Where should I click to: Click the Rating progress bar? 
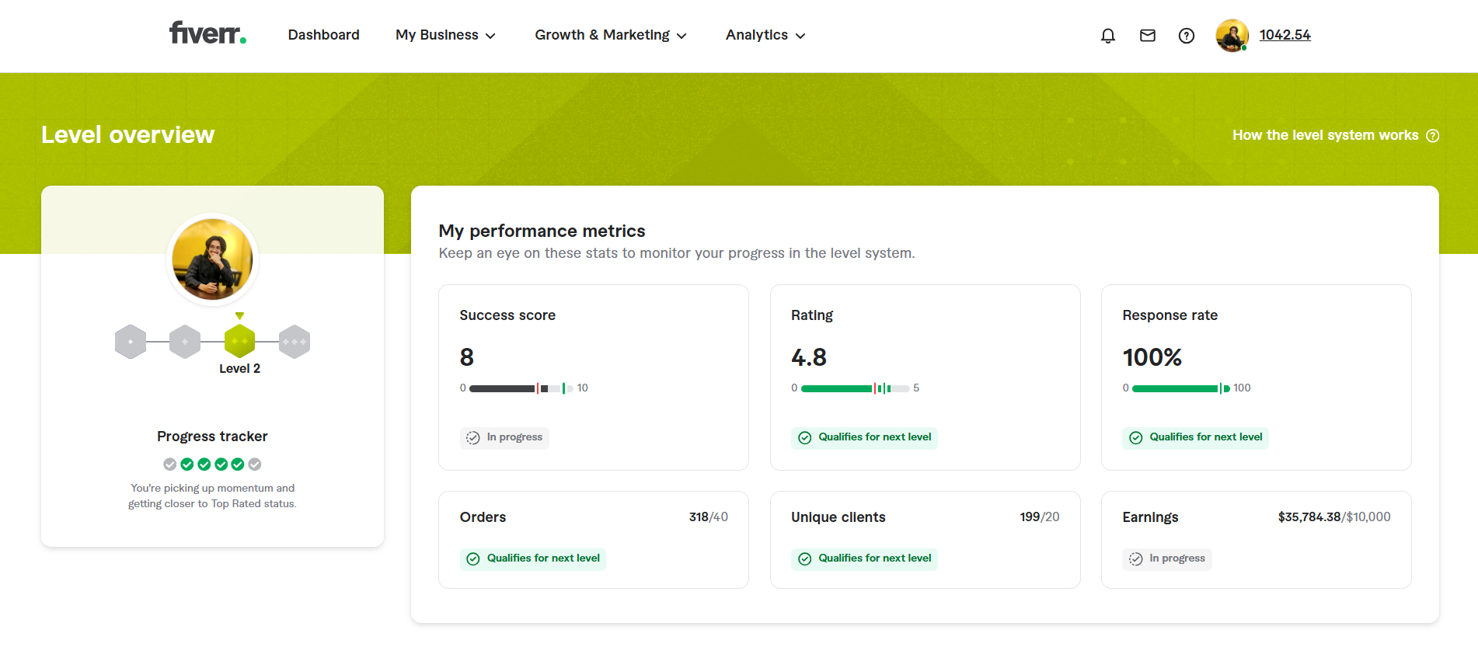[855, 388]
